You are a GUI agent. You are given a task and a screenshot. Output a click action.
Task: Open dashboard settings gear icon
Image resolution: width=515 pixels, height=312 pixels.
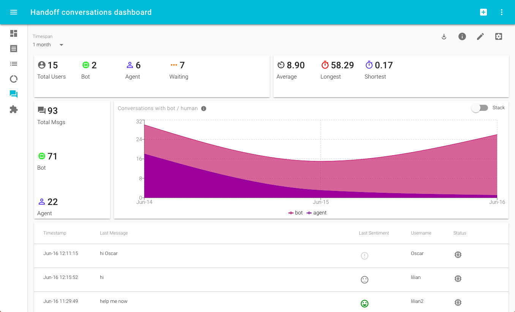498,36
